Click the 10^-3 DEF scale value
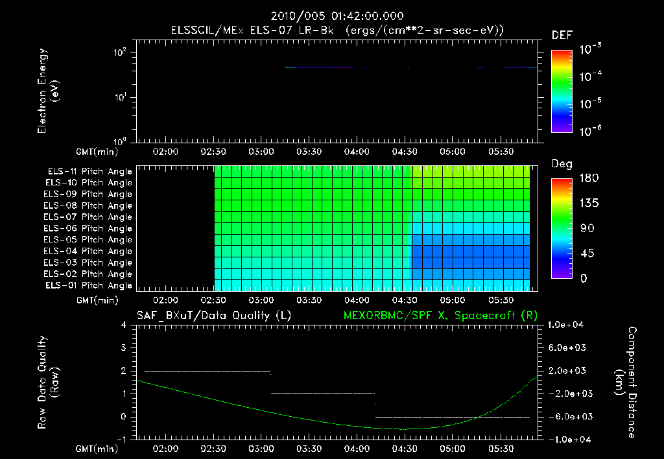This screenshot has width=664, height=459. point(590,49)
